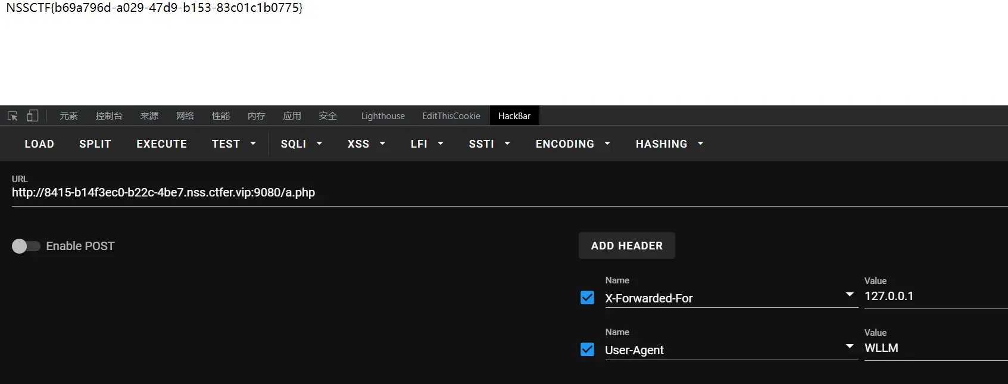Uncheck the X-Forwarded-For header checkbox
The width and height of the screenshot is (1008, 384).
point(587,298)
